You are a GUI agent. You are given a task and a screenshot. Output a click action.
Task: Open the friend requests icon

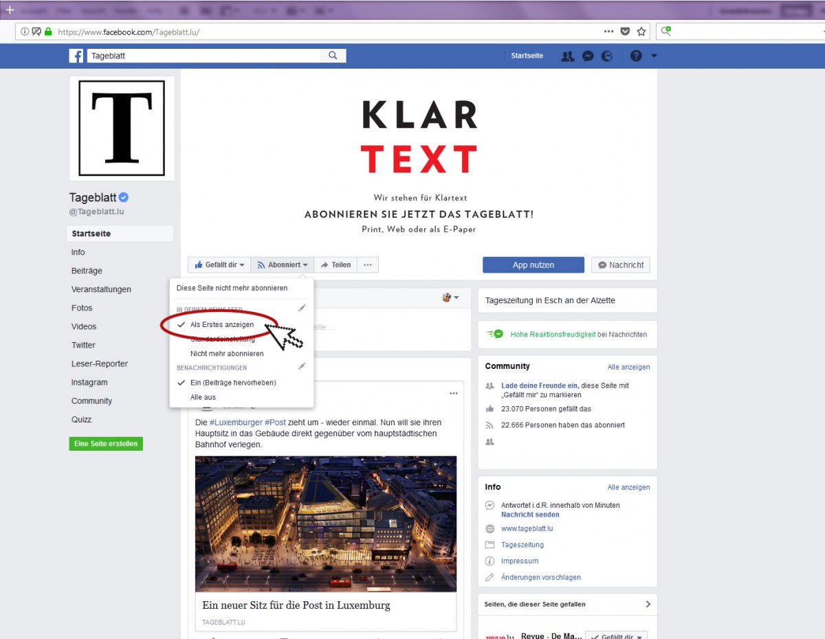567,56
